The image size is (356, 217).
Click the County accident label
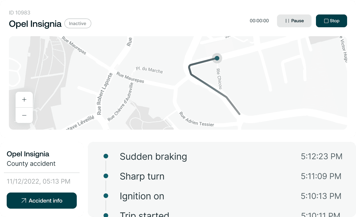click(31, 164)
